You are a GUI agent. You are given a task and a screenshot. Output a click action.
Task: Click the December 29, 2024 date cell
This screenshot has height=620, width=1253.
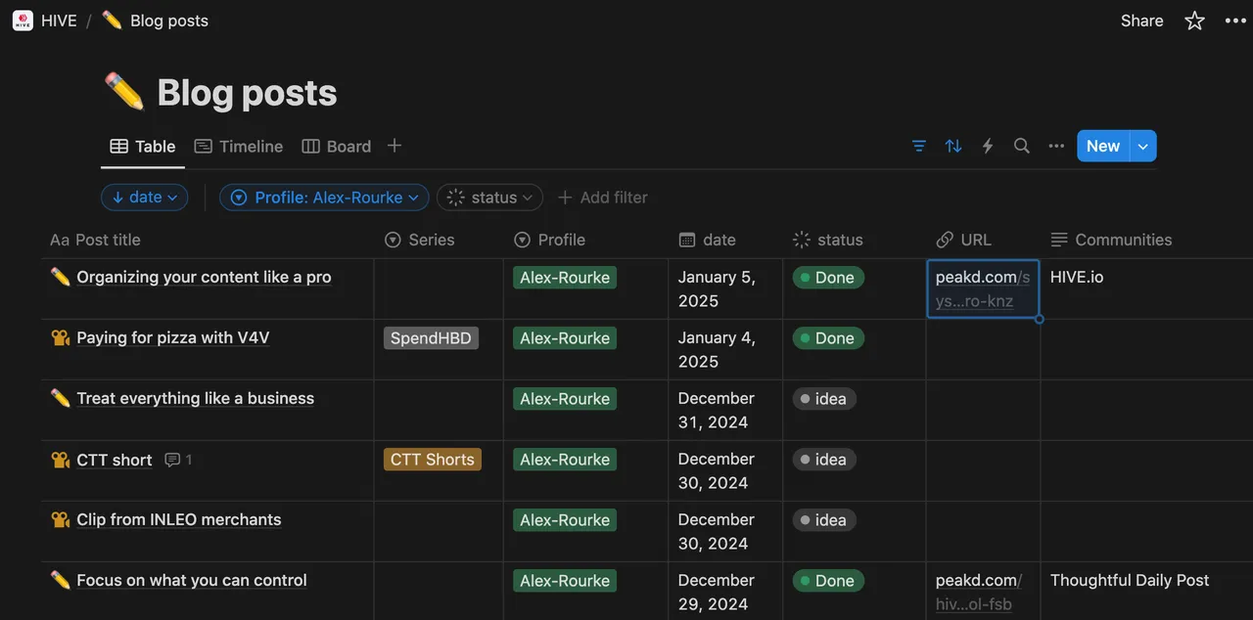(x=725, y=592)
